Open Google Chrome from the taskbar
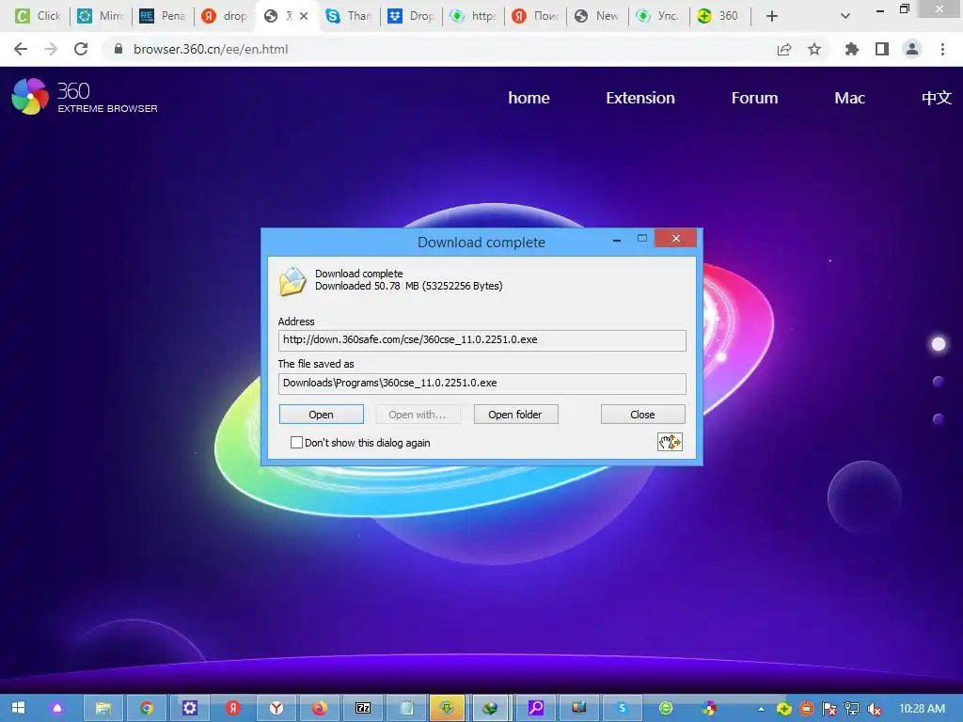Screen dimensions: 963x722 146,708
